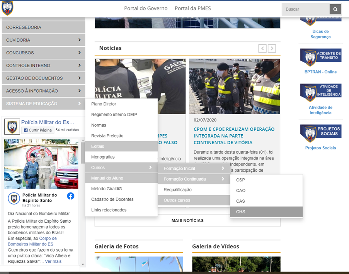This screenshot has width=349, height=274.
Task: Click the search magnifier icon button
Action: (335, 9)
